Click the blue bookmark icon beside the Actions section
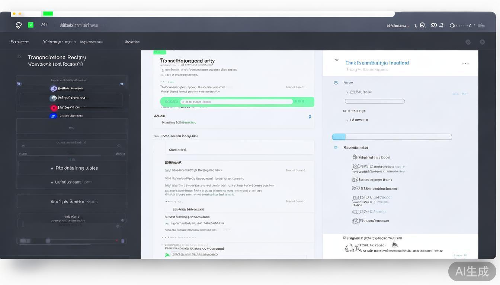500x285 pixels. pos(310,116)
